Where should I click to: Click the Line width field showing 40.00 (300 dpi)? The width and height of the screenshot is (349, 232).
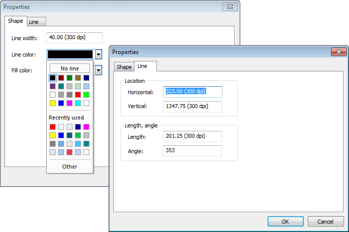(74, 38)
